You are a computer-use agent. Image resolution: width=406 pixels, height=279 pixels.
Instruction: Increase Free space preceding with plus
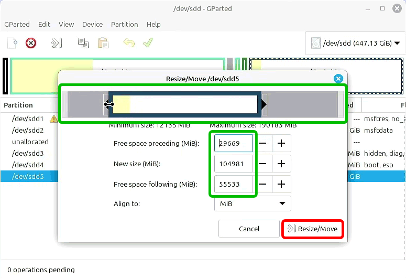[x=281, y=143]
